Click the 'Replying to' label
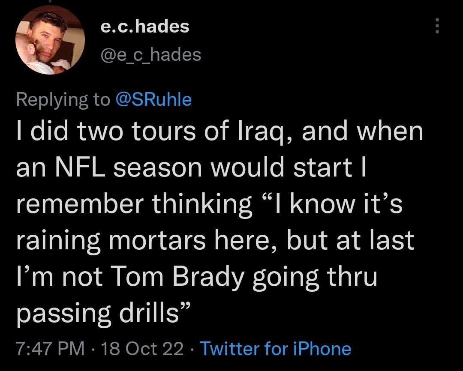The image size is (463, 371). [x=63, y=100]
